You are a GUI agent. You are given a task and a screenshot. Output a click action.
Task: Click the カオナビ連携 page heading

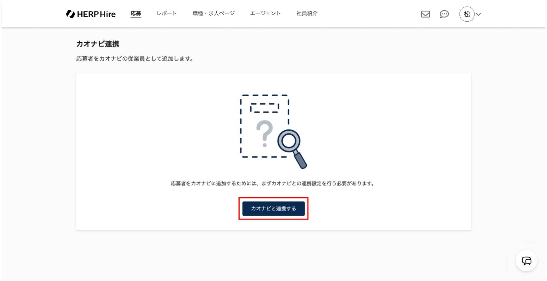[98, 44]
